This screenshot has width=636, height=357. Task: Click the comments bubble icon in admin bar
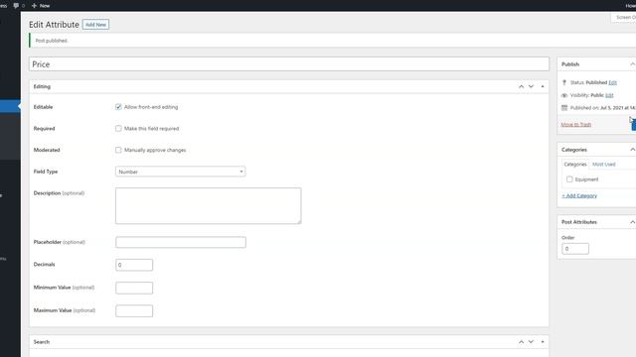coord(16,6)
